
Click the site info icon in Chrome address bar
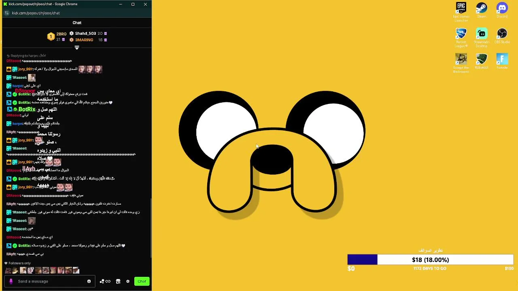(x=6, y=13)
